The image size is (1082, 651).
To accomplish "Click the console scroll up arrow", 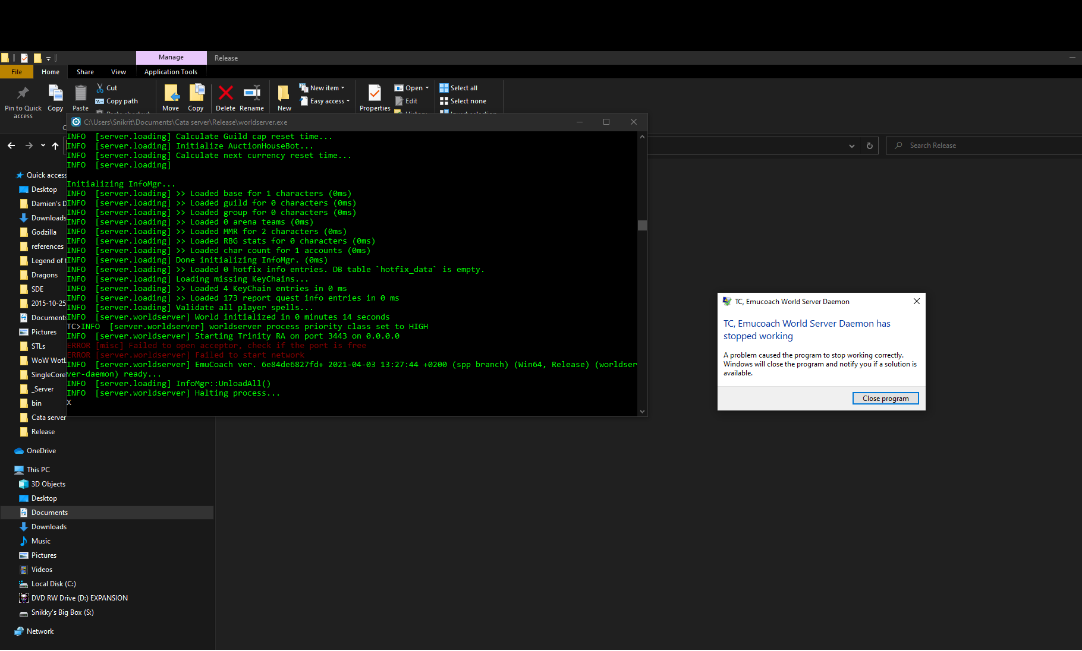I will pos(642,137).
